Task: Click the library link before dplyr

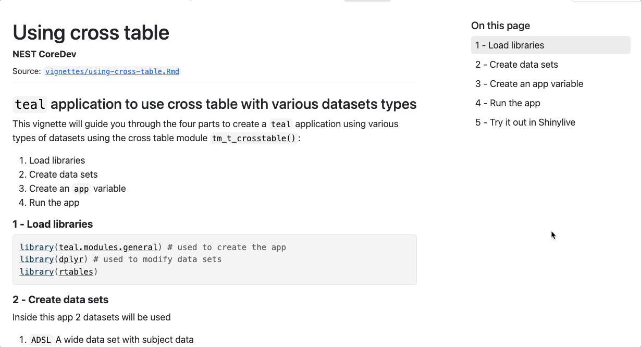Action: click(36, 259)
